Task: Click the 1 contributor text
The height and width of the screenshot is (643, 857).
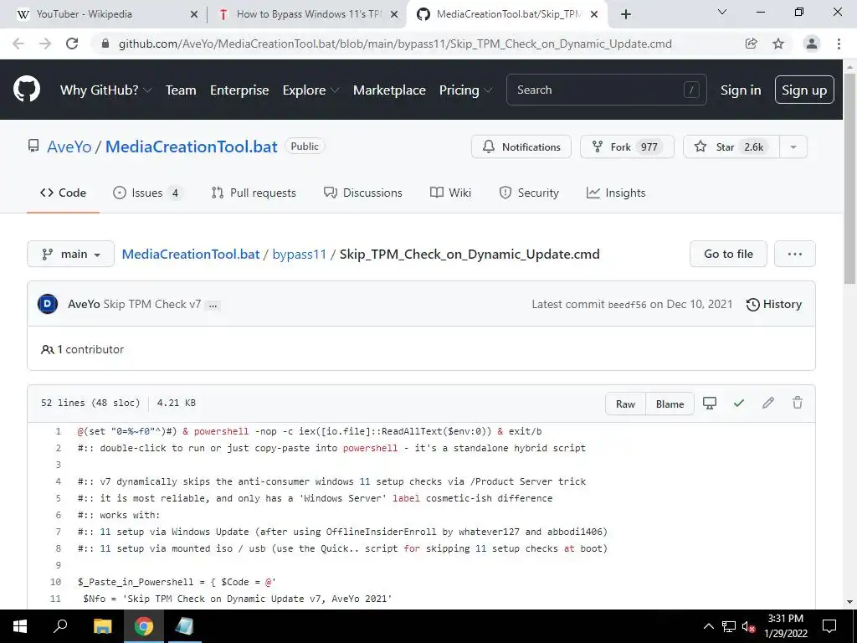Action: click(x=90, y=349)
